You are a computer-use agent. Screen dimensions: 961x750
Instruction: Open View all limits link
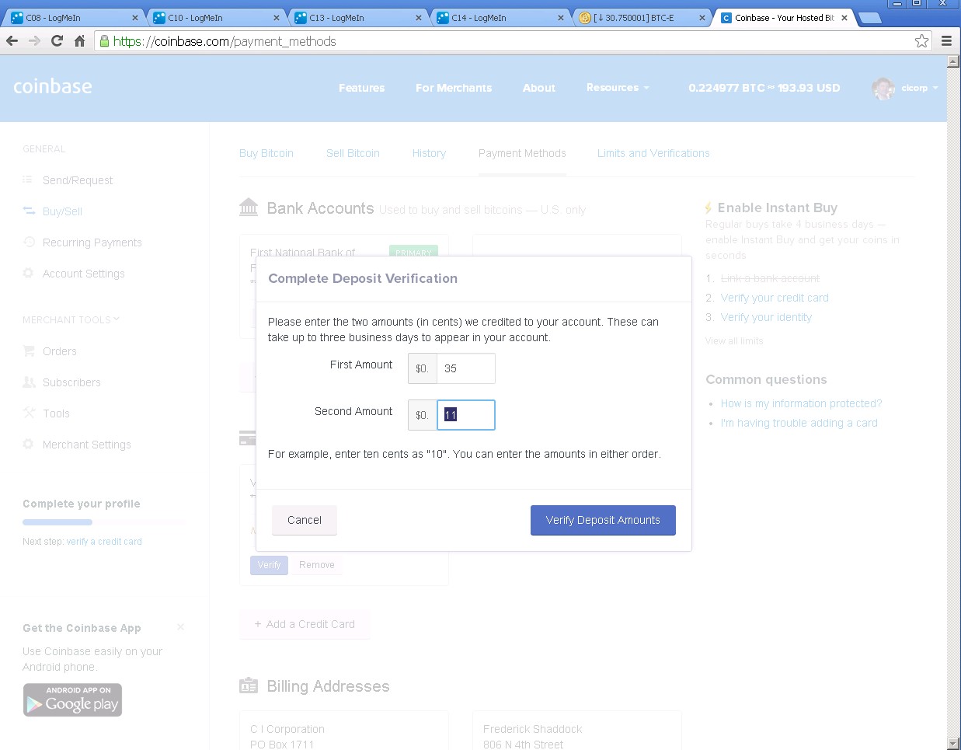point(734,340)
